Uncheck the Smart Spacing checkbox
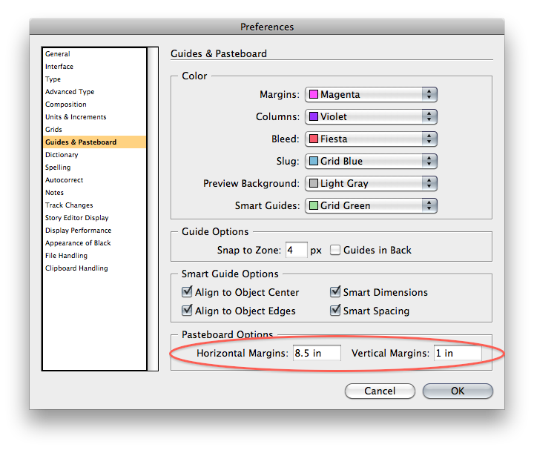 coord(335,310)
